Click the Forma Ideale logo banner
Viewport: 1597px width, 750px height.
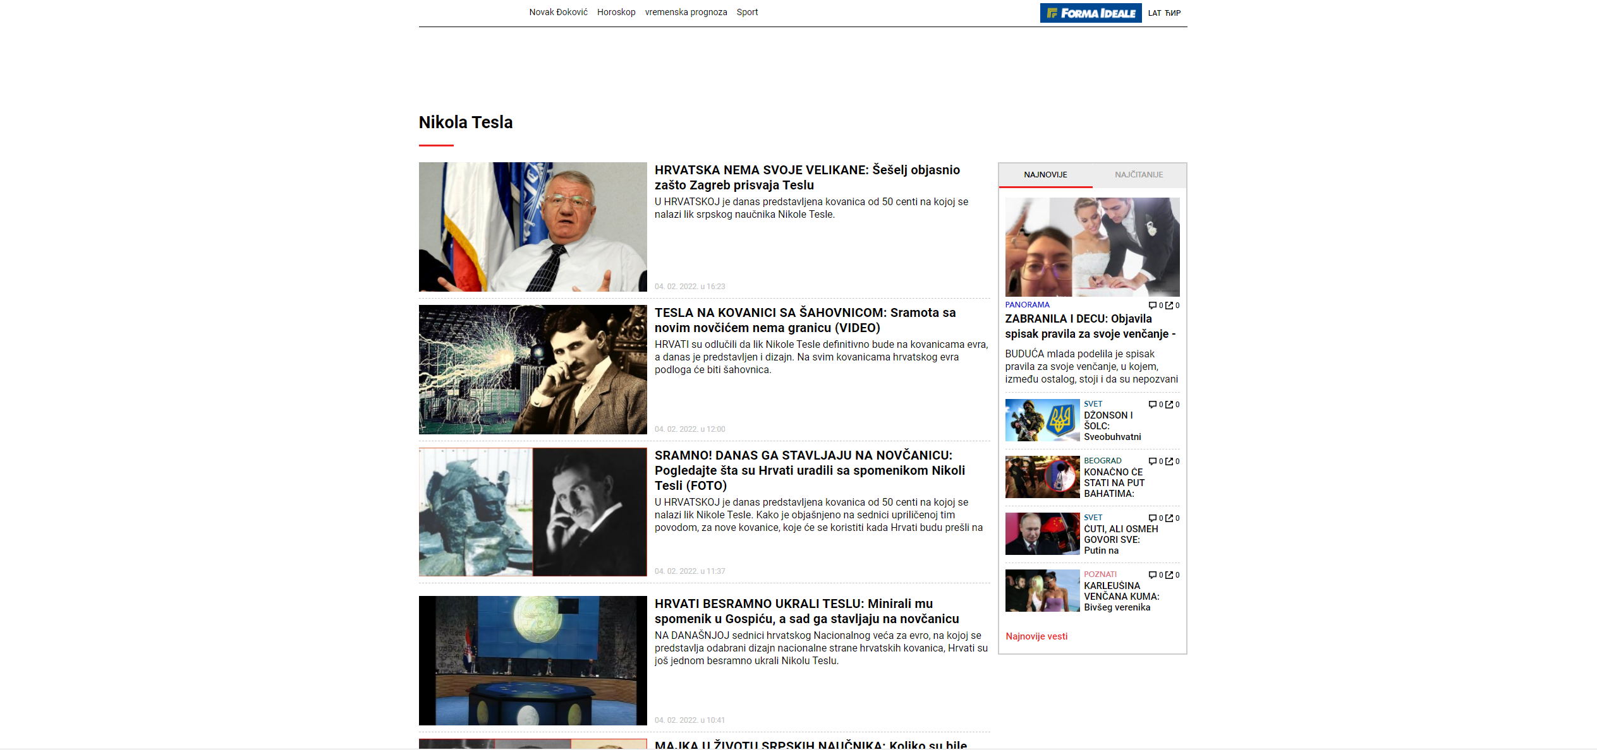pos(1090,13)
